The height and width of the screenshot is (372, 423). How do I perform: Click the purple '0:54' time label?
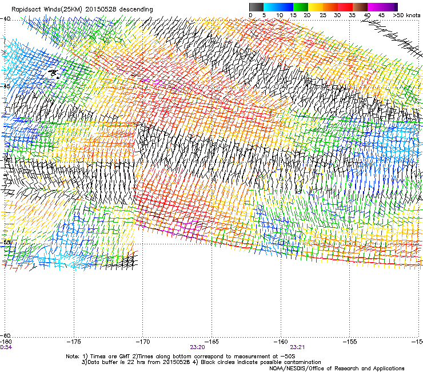[6, 347]
